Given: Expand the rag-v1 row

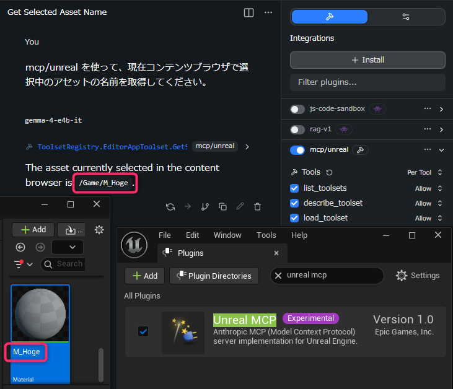Looking at the screenshot, I should [441, 129].
